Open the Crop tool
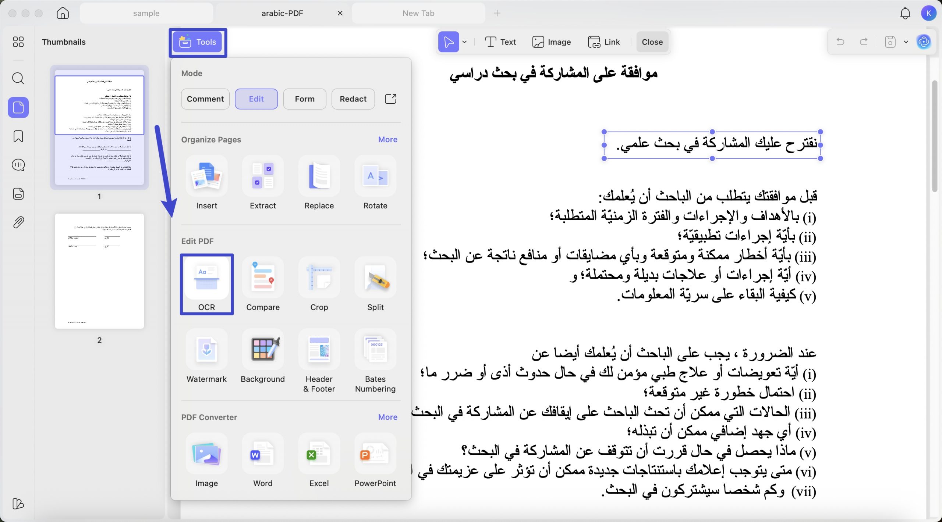This screenshot has height=522, width=942. 319,284
